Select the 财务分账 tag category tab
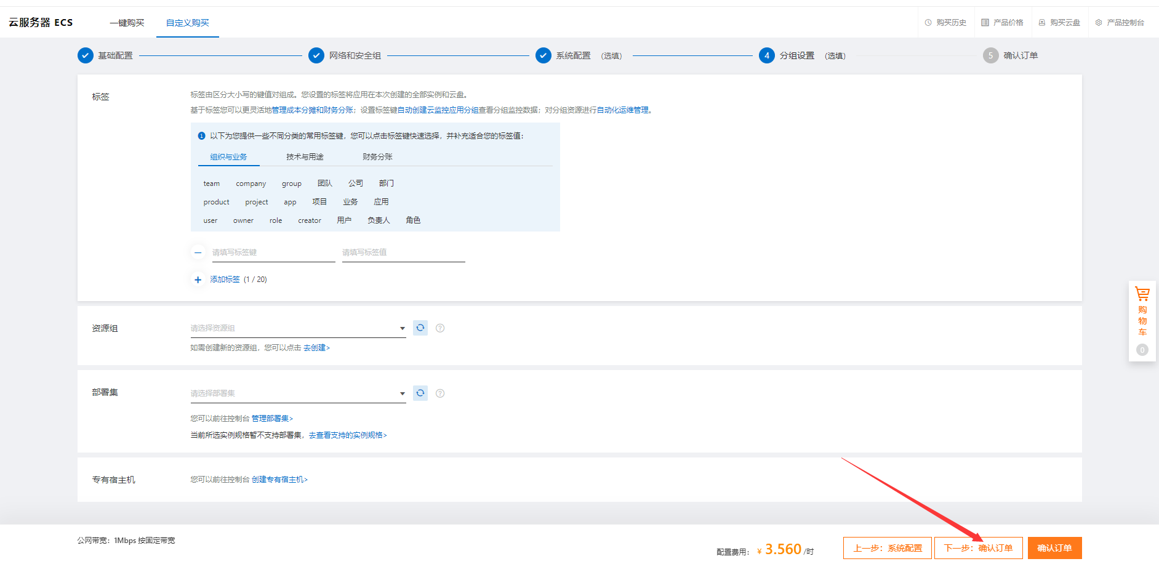Image resolution: width=1159 pixels, height=564 pixels. (x=377, y=157)
